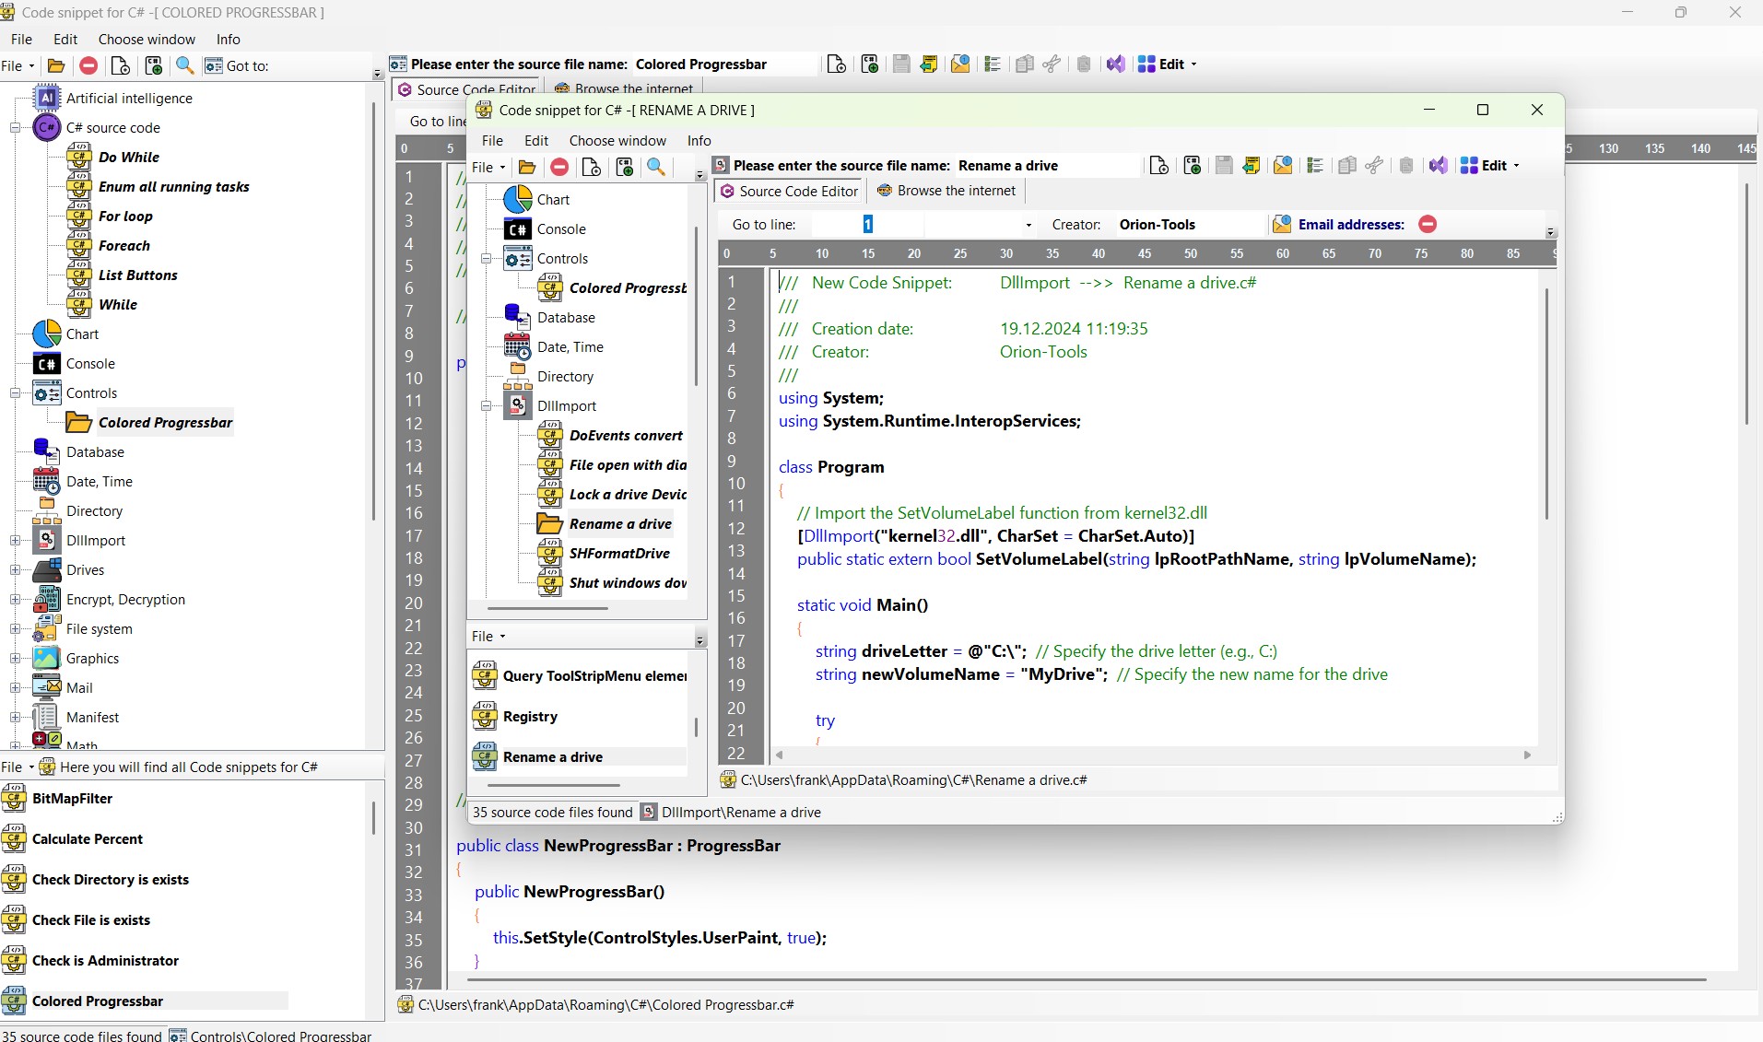
Task: Click paste clipboard icon in Rename a drive toolbar
Action: pos(1406,166)
